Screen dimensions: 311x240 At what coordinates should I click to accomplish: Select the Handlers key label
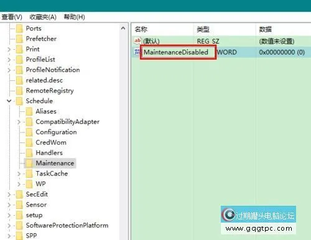coord(49,153)
